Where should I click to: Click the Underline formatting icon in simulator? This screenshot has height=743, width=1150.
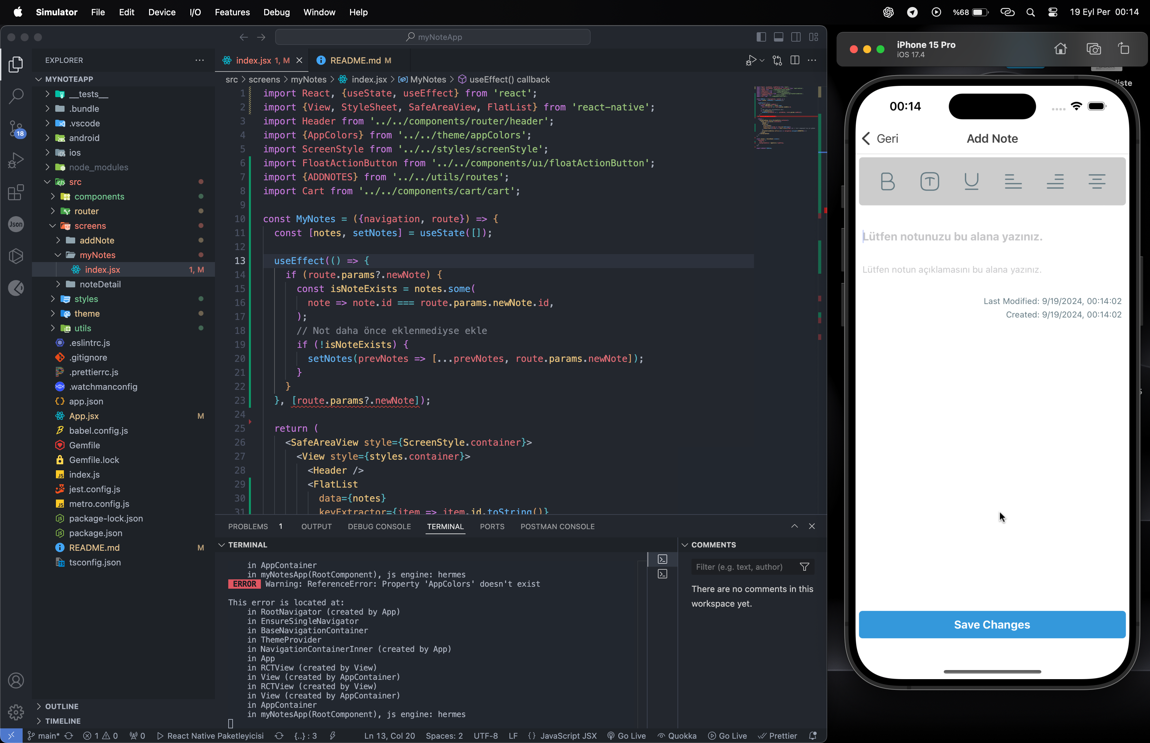971,181
